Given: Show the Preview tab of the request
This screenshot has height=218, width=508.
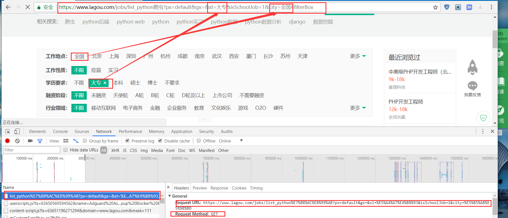Looking at the screenshot, I should coord(200,188).
